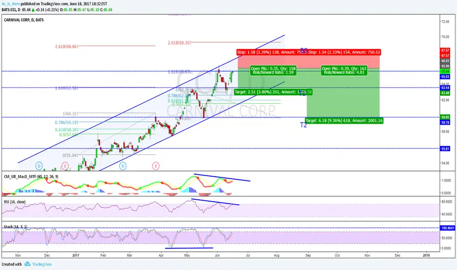Click the 72.00 price axis tick
Viewport: 457px width, 270px height.
click(445, 22)
